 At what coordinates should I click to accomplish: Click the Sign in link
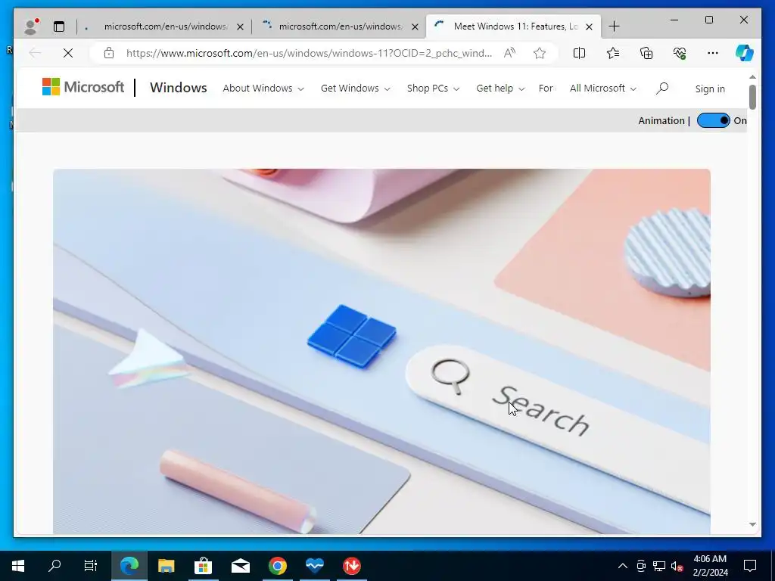pos(710,89)
